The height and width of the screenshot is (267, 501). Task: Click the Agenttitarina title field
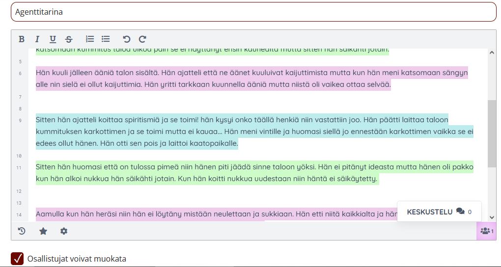pyautogui.click(x=253, y=12)
